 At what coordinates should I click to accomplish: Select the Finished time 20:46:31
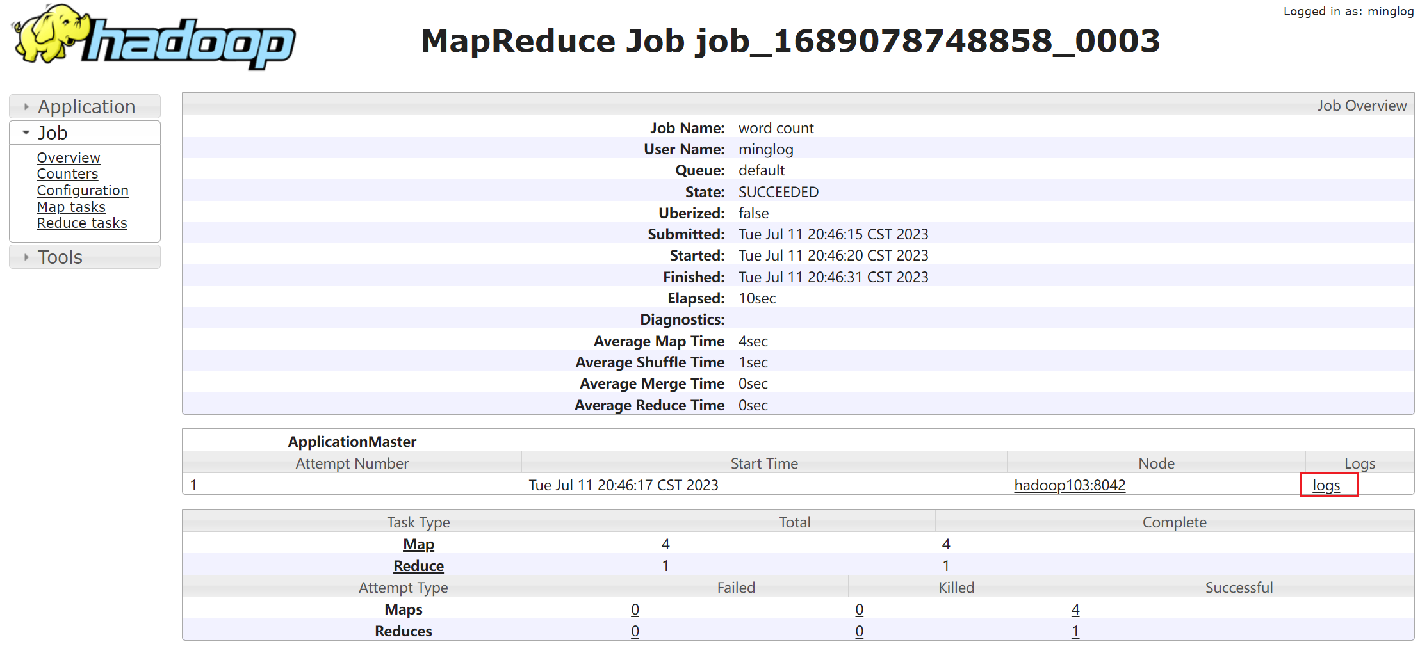[833, 277]
